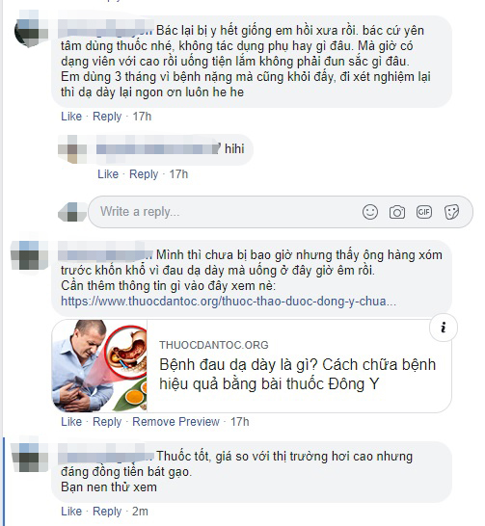The image size is (485, 526).
Task: Like the comment starting 'Bác lại bị'
Action: [x=71, y=117]
